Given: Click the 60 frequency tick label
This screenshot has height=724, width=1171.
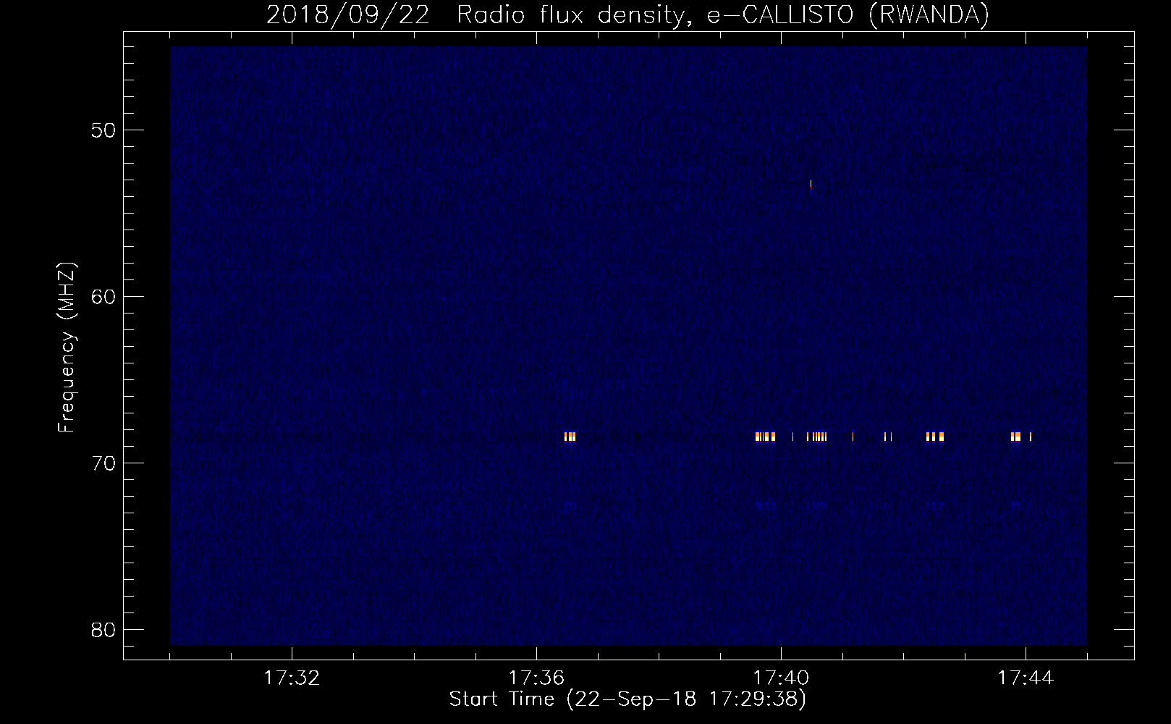Looking at the screenshot, I should (x=104, y=298).
